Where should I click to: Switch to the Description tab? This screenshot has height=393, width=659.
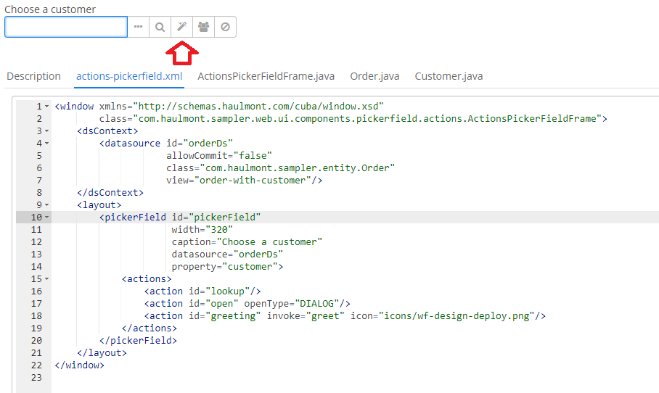pos(33,76)
